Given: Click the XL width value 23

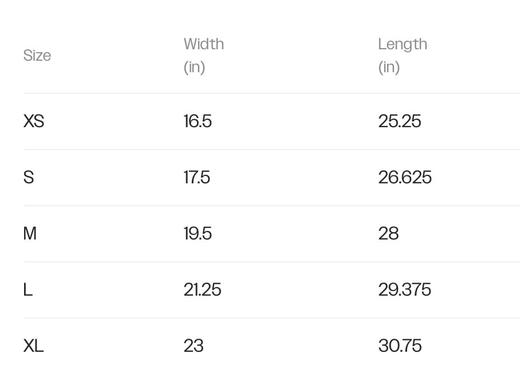Looking at the screenshot, I should click(x=194, y=346).
